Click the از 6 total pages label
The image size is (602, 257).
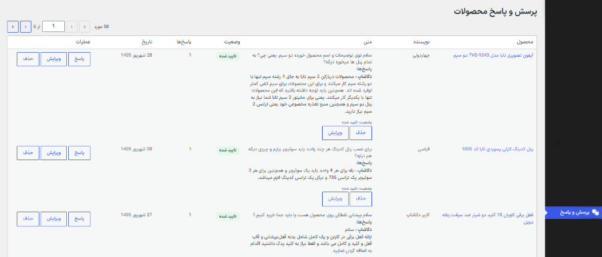(37, 27)
